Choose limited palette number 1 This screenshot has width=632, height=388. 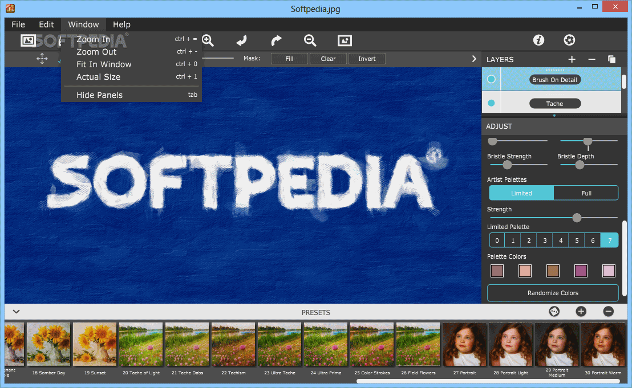coord(513,240)
